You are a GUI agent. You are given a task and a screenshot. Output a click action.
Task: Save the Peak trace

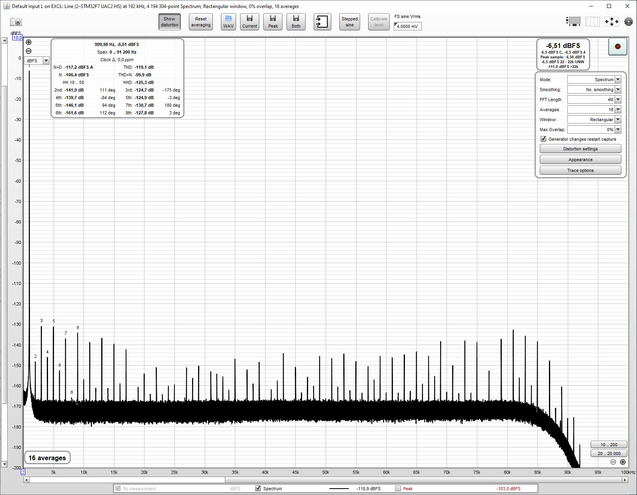click(273, 22)
